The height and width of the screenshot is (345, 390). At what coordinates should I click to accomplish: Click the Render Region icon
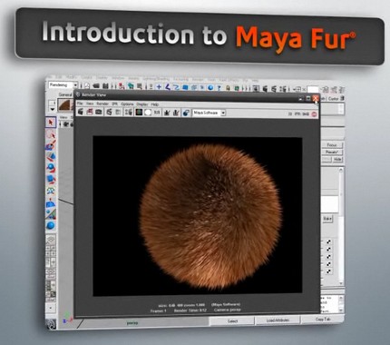(90, 113)
